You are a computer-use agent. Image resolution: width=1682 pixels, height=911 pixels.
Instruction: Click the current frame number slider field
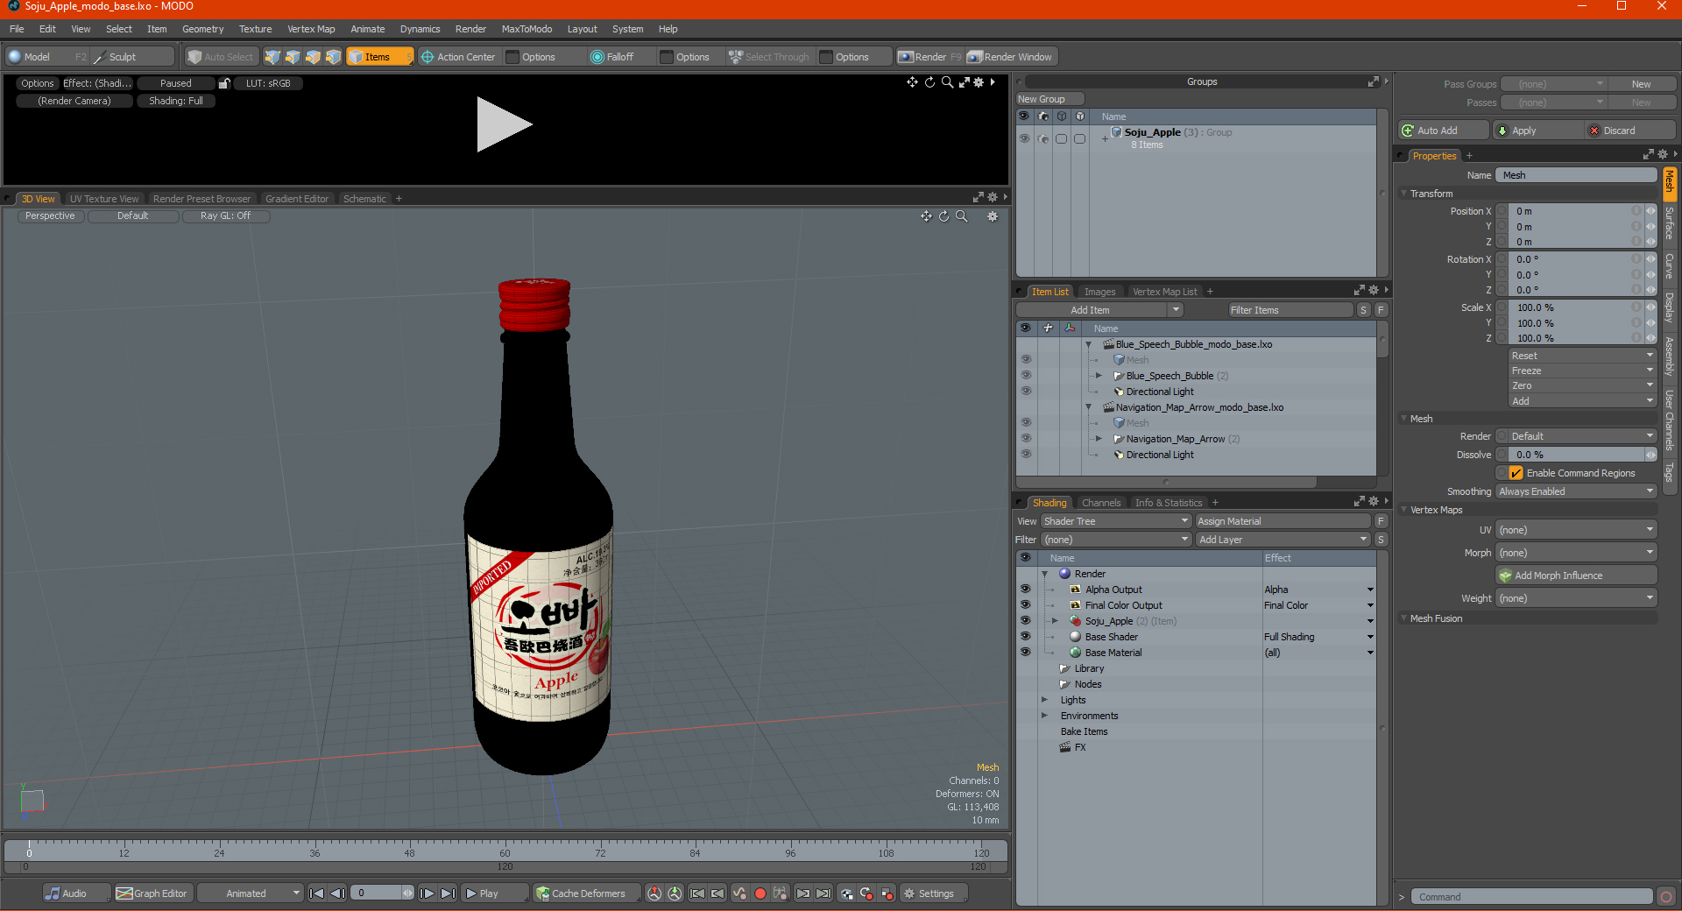383,893
